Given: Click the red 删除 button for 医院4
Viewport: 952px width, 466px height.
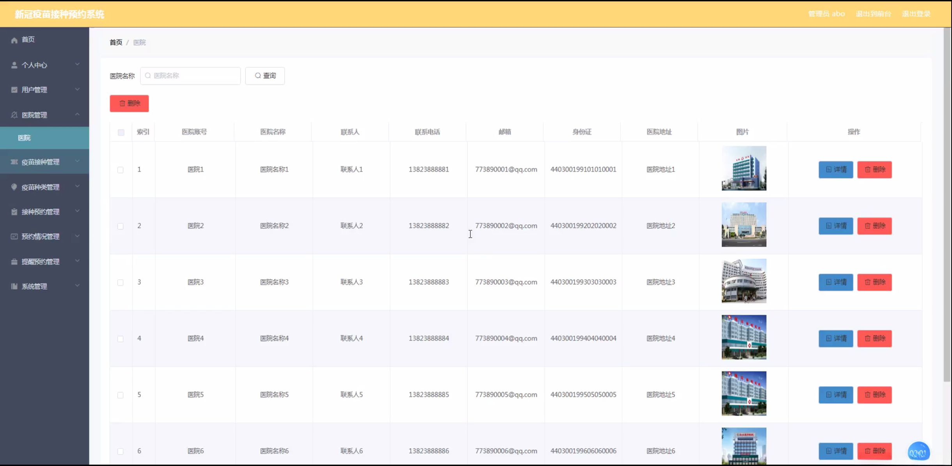Looking at the screenshot, I should (x=874, y=339).
